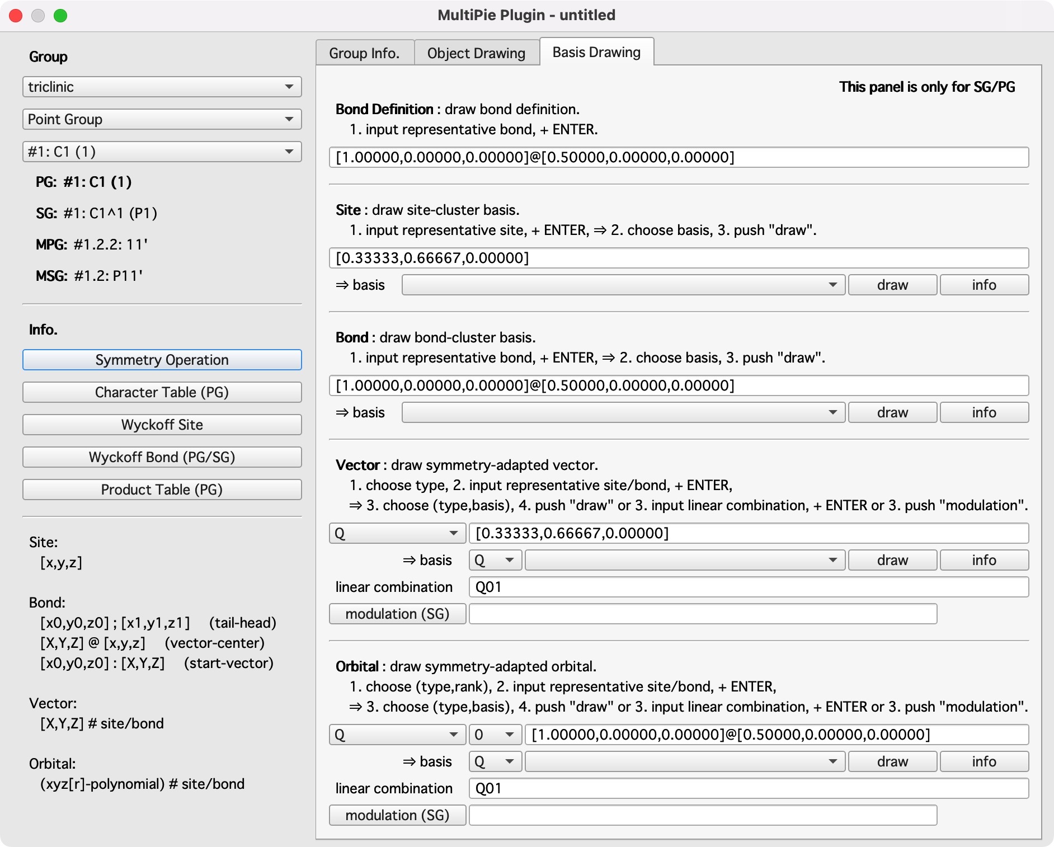Screen dimensions: 1054x847
Task: Open the Vector type Q dropdown
Action: 397,533
